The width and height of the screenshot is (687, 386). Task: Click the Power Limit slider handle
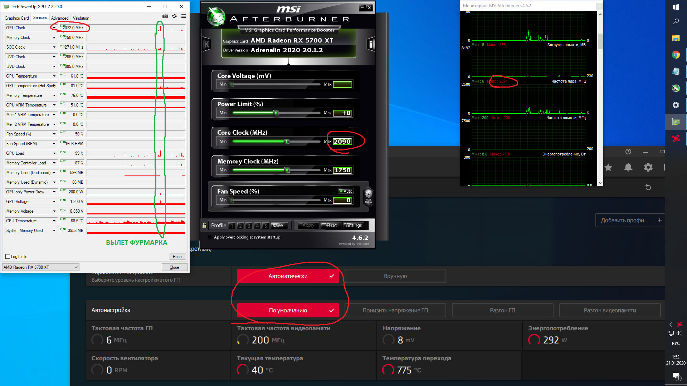click(x=276, y=113)
